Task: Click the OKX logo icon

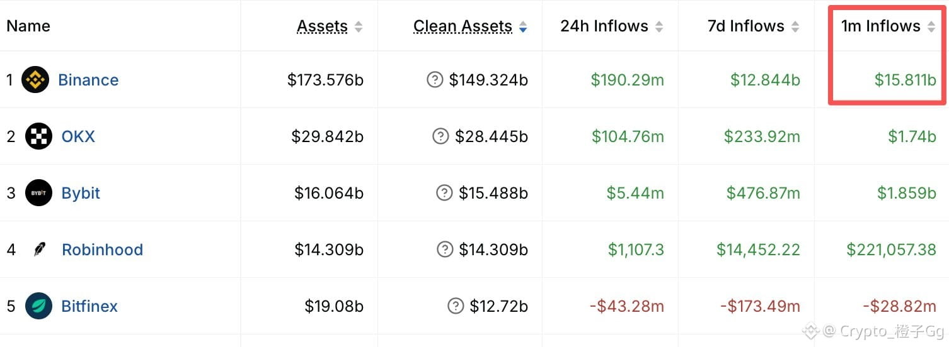Action: pos(38,136)
